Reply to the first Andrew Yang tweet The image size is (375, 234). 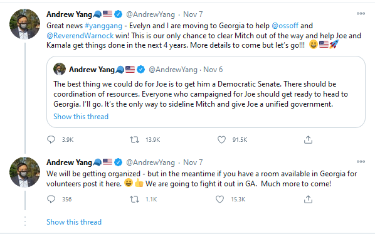[x=51, y=139]
